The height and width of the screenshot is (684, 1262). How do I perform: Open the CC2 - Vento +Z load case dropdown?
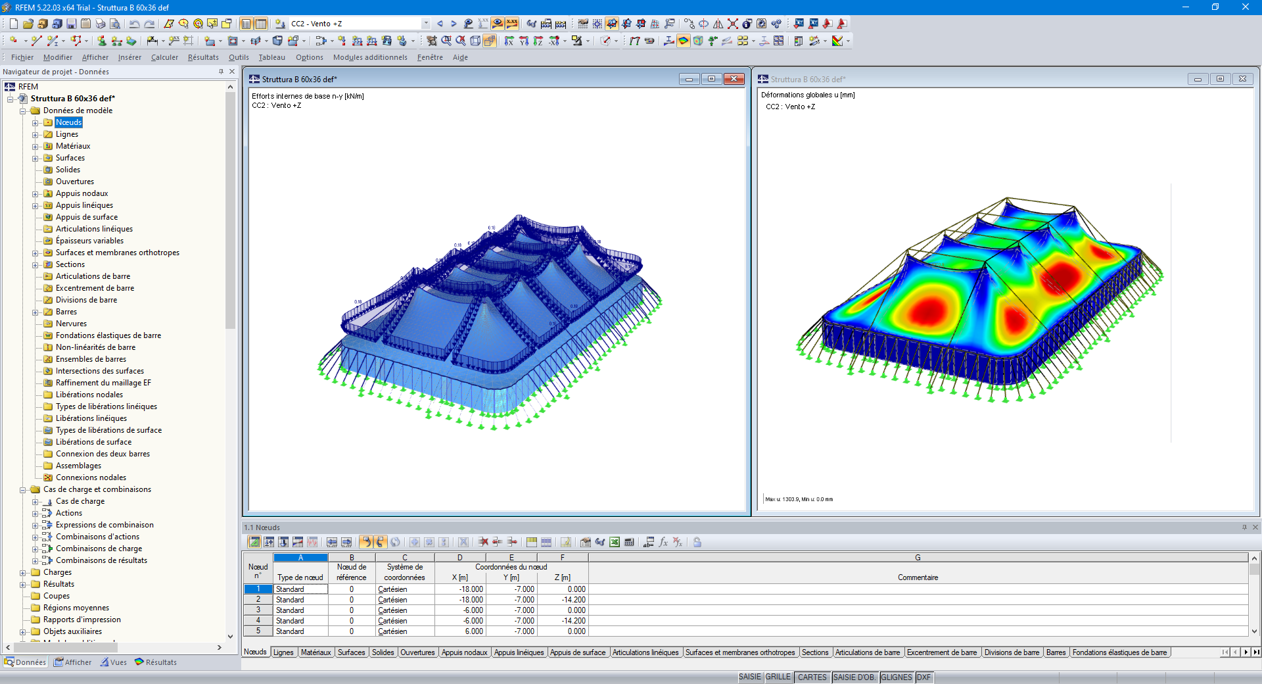tap(426, 24)
